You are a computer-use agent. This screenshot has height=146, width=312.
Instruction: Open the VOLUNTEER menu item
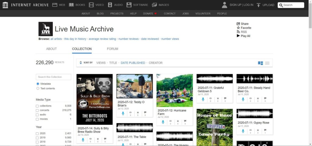tap(203, 14)
